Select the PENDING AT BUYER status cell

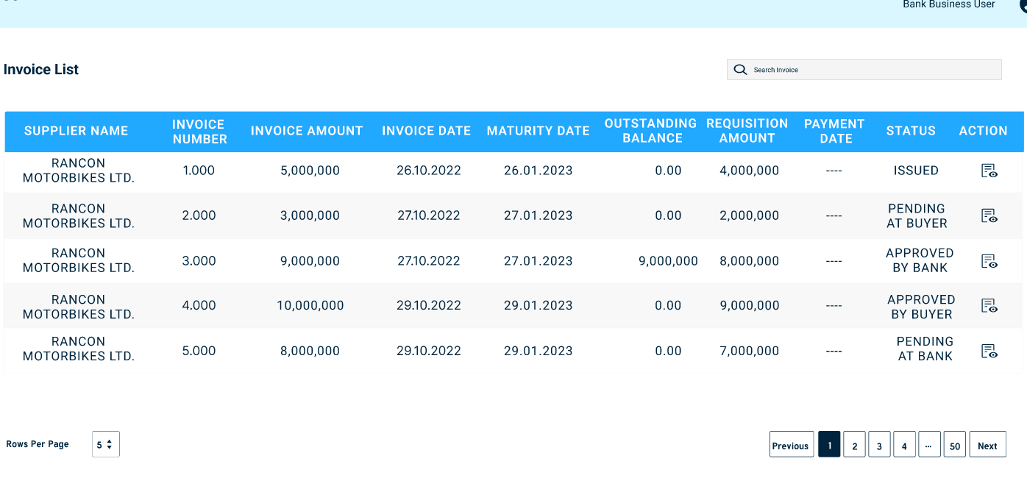point(917,216)
